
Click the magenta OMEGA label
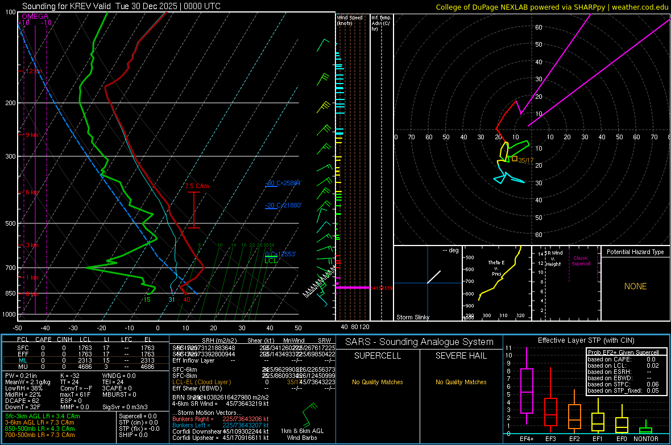pyautogui.click(x=35, y=16)
